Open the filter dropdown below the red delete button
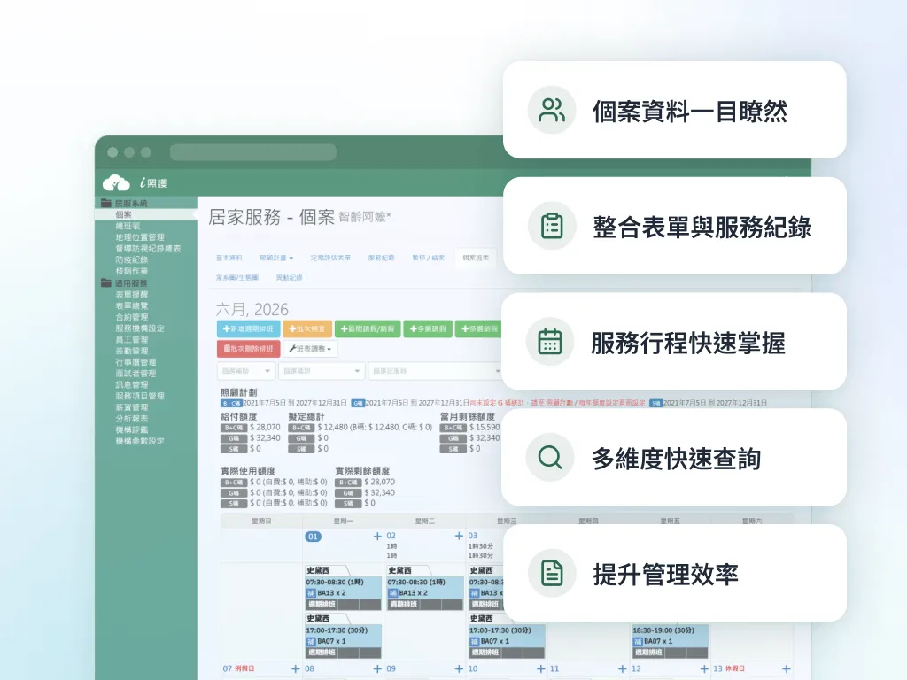This screenshot has height=680, width=907. tap(246, 371)
